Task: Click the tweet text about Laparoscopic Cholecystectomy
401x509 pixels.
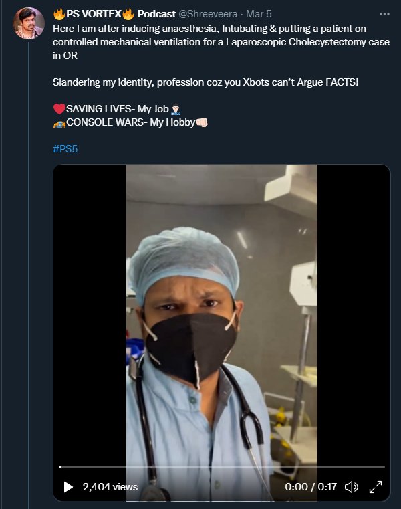Action: pos(221,42)
